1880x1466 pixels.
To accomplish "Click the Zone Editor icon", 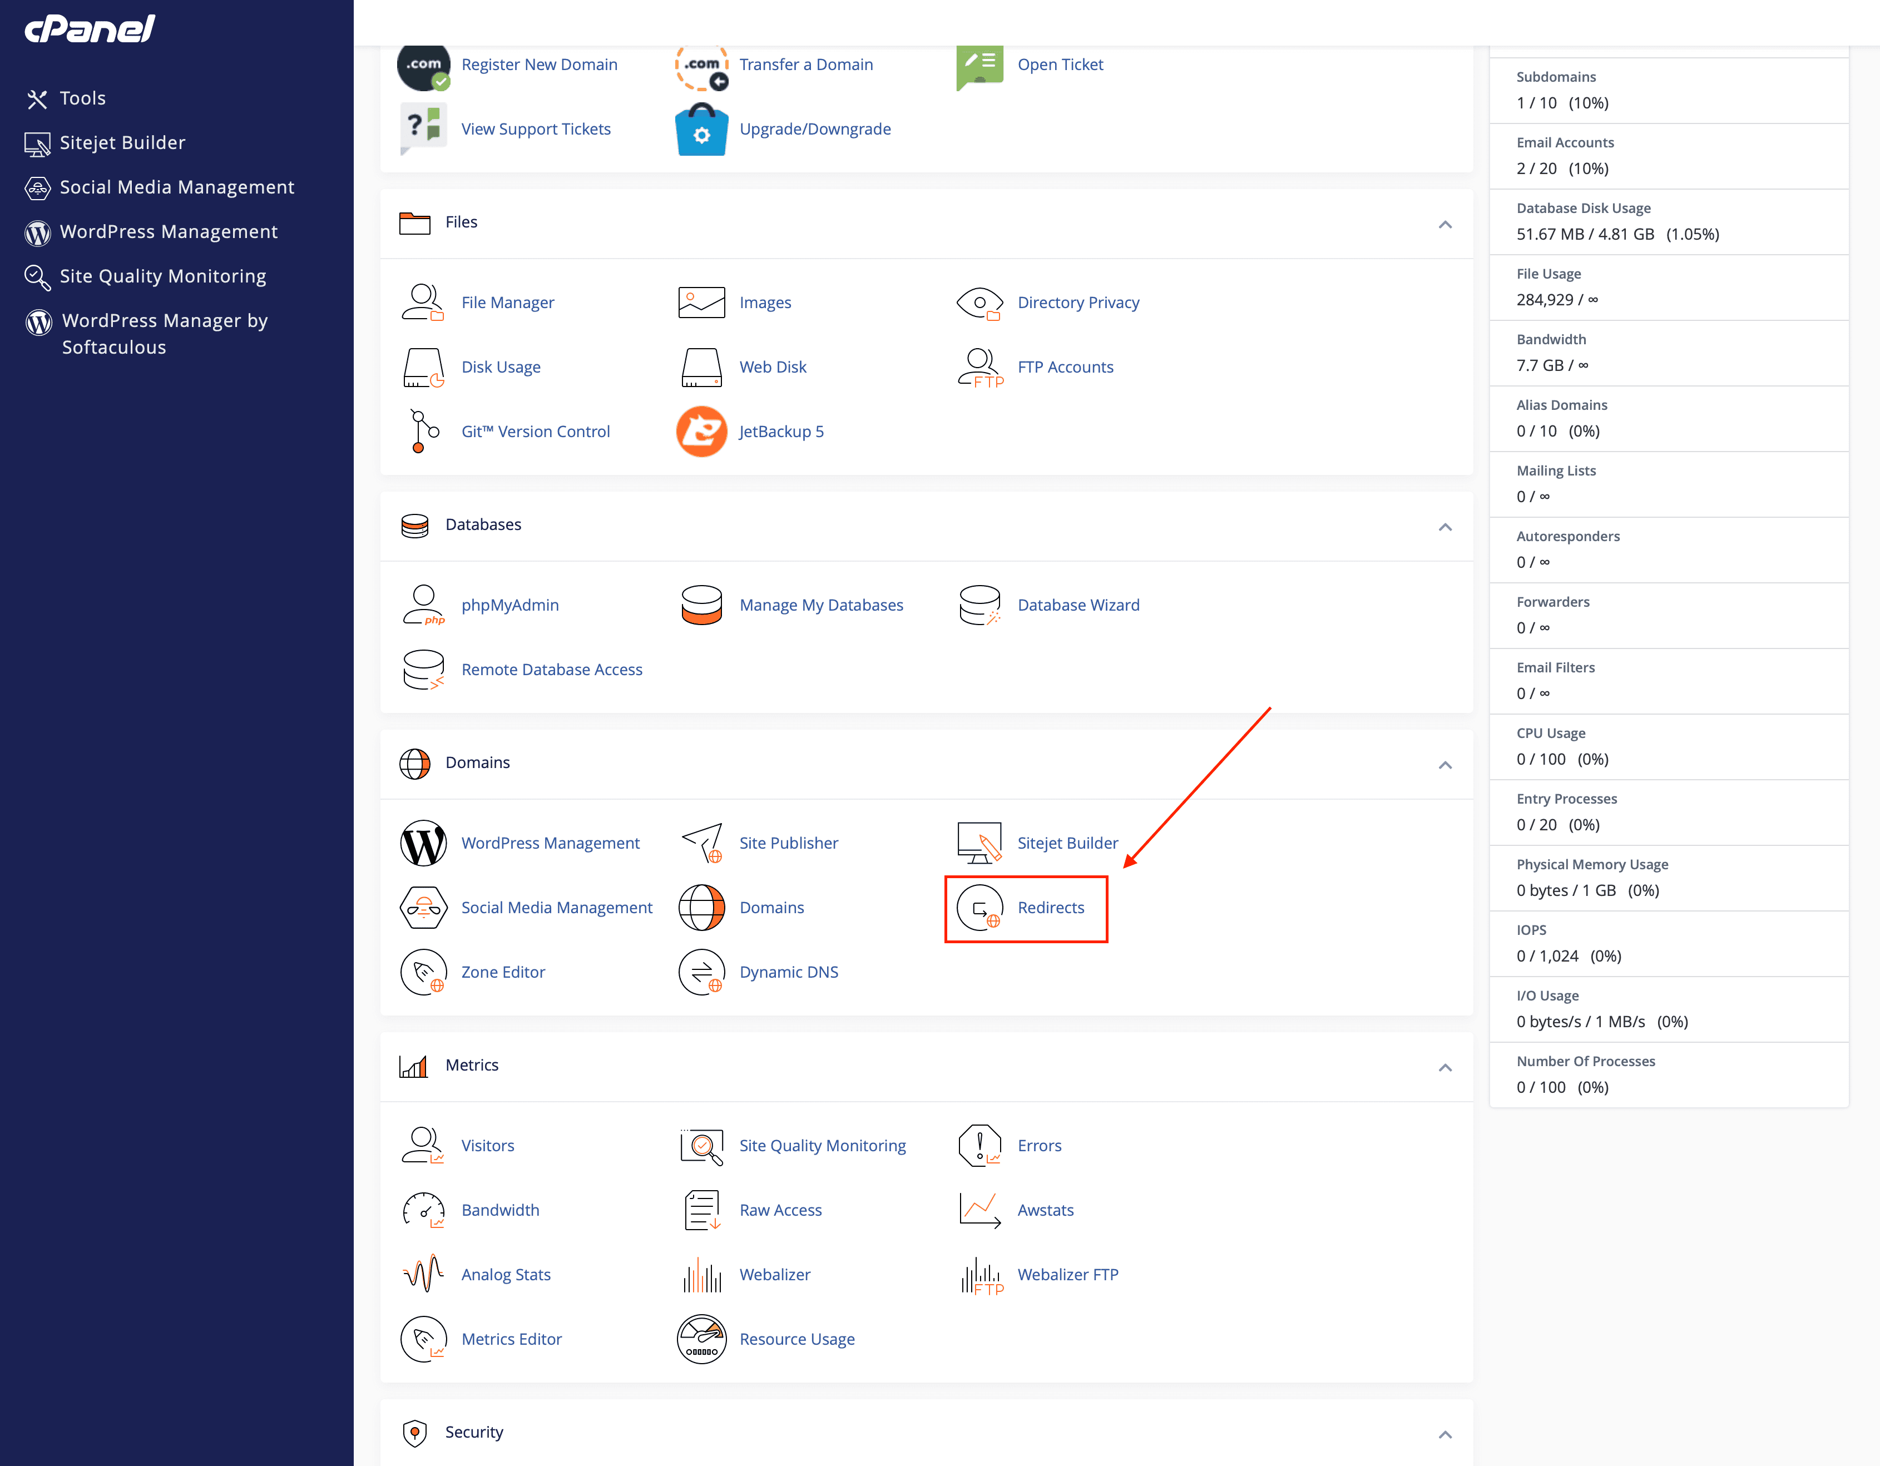I will pos(423,972).
